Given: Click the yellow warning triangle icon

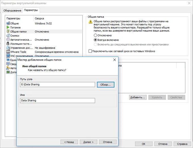Looking at the screenshot, I should (x=90, y=22).
